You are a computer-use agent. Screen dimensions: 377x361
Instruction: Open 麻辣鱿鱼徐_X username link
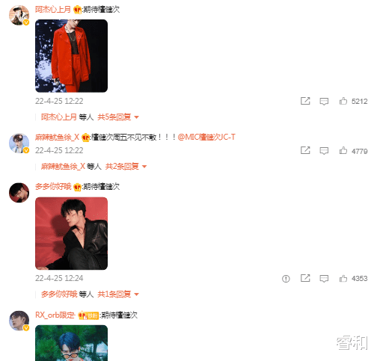click(x=57, y=137)
